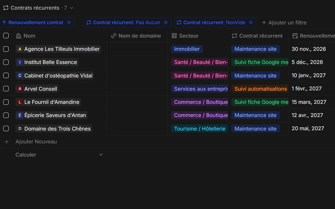335x209 pixels.
Task: Select the Agence Les Tilleuls Immobilier row checkbox
Action: pyautogui.click(x=6, y=49)
